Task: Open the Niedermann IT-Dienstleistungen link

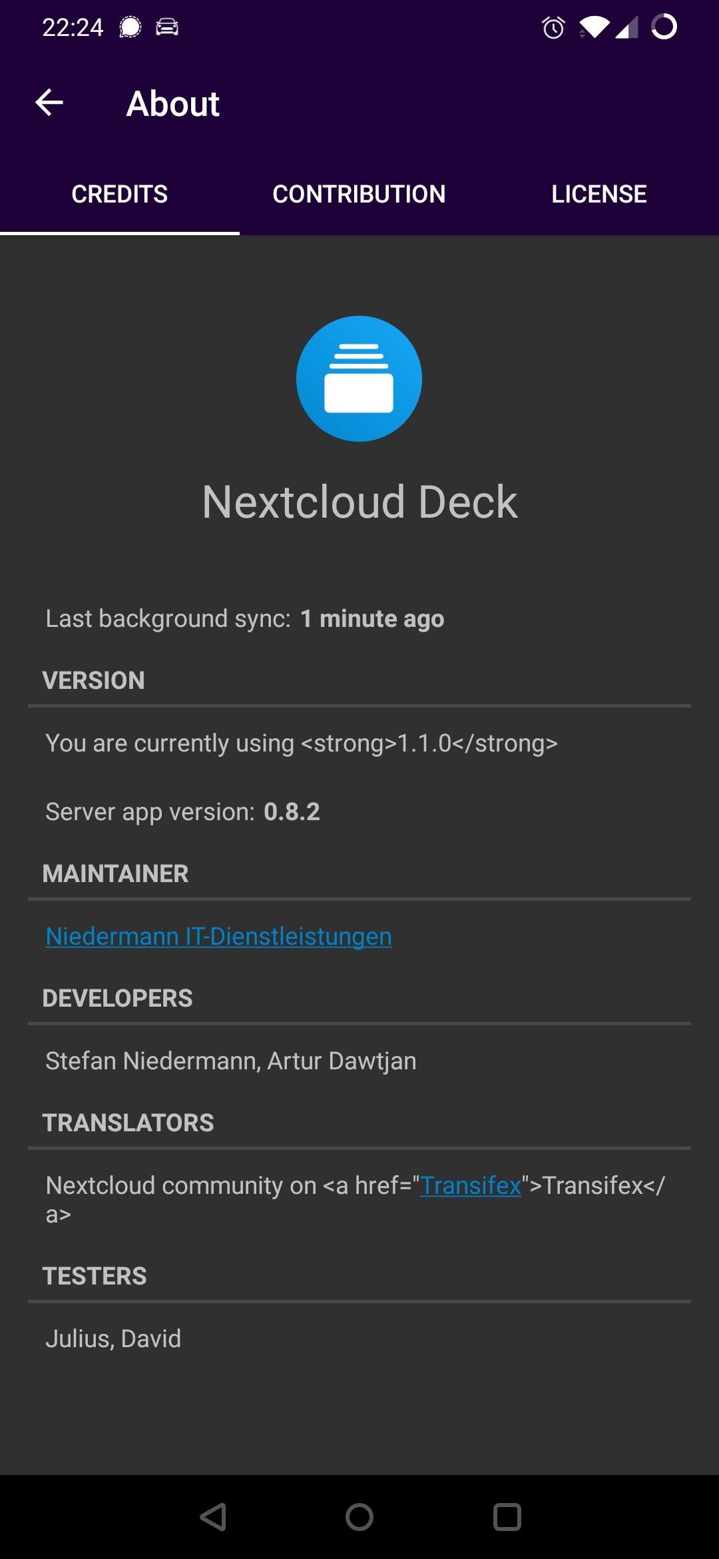Action: (218, 936)
